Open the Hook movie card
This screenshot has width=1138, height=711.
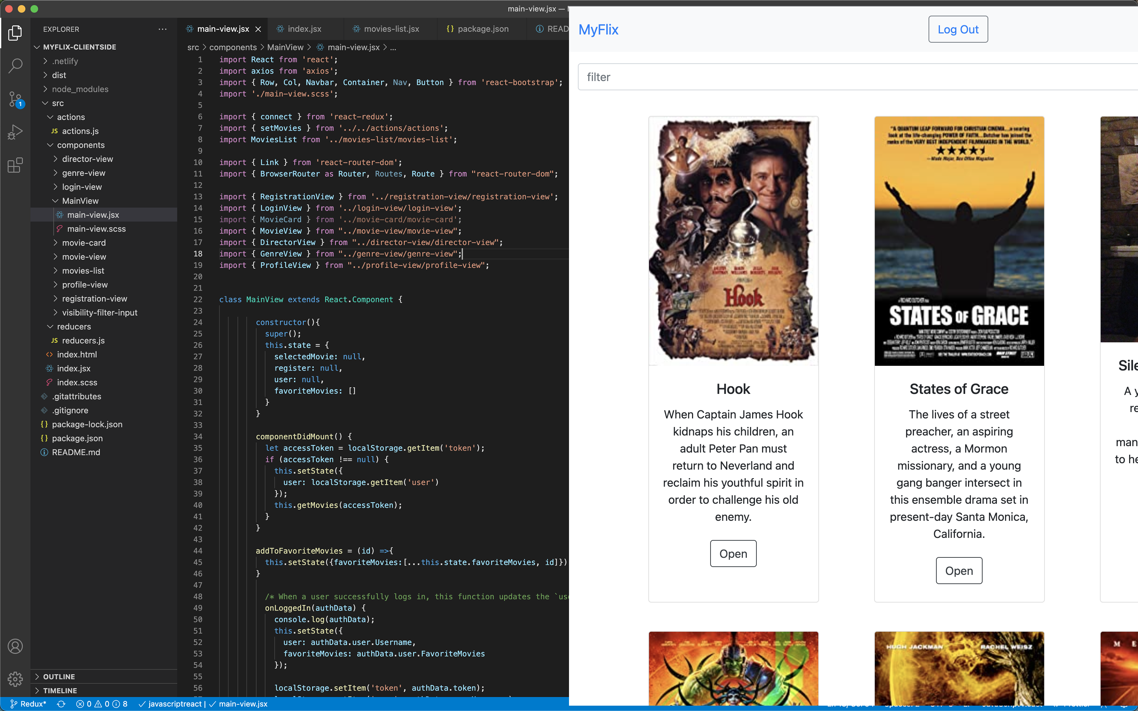coord(733,554)
